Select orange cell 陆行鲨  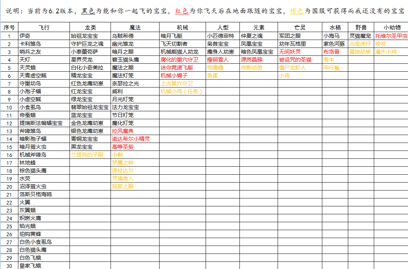click(x=335, y=68)
